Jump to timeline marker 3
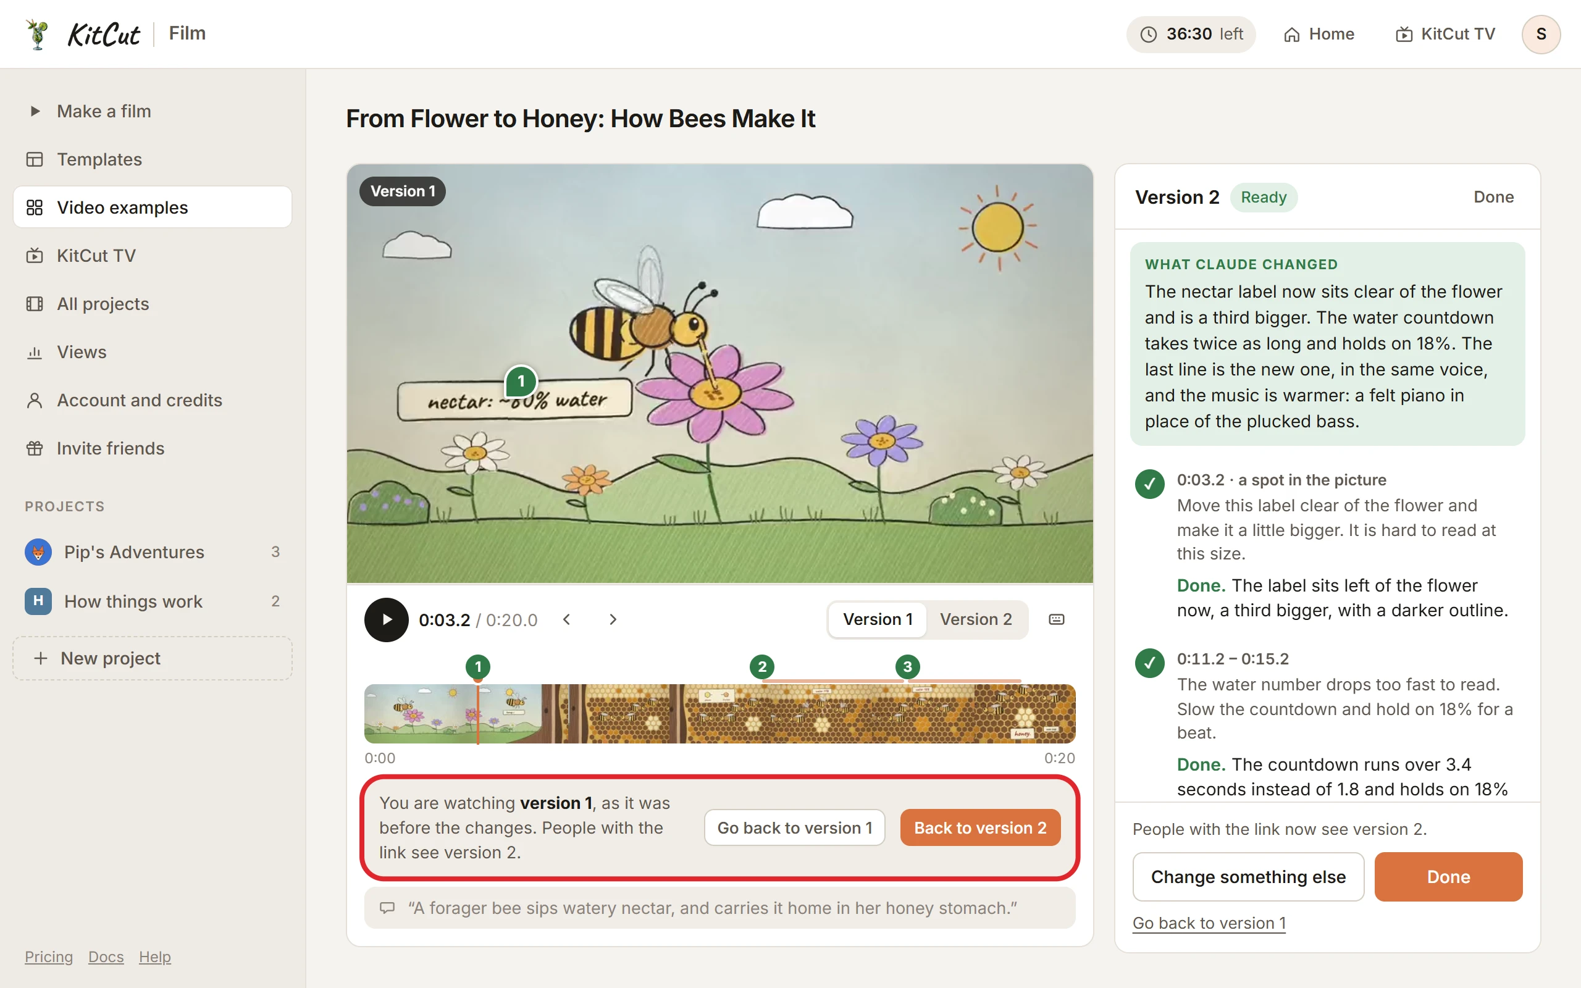 point(907,666)
